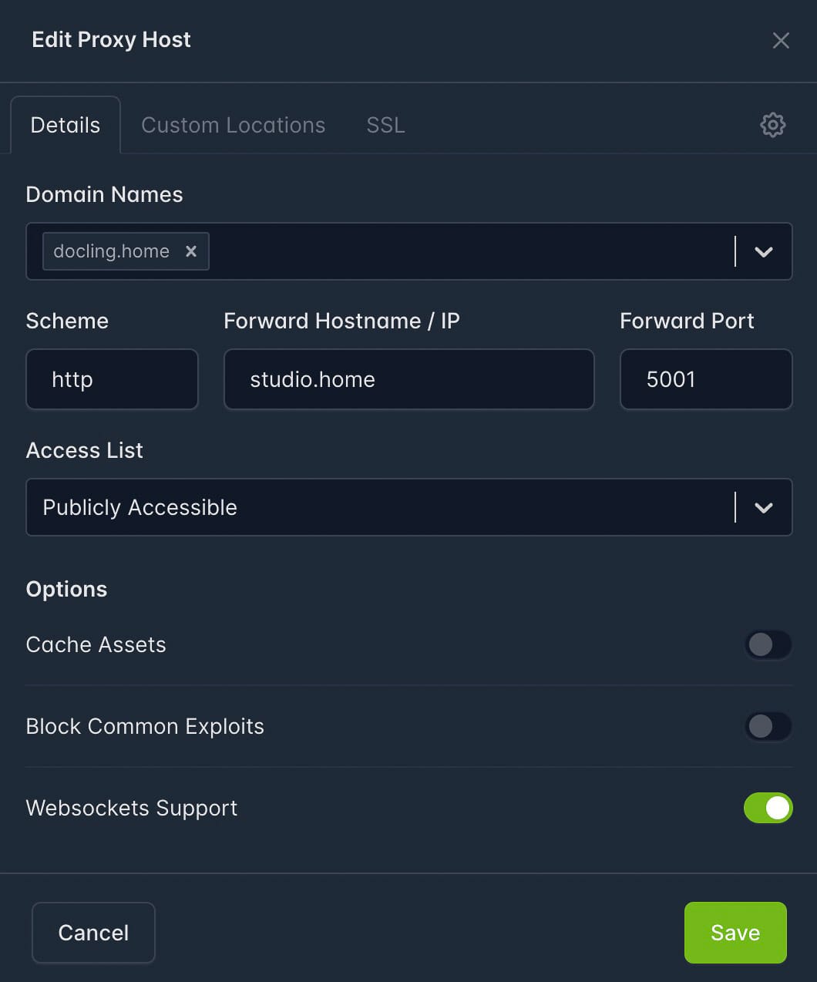The width and height of the screenshot is (817, 982).
Task: Enable the Cache Assets toggle
Action: click(x=768, y=645)
